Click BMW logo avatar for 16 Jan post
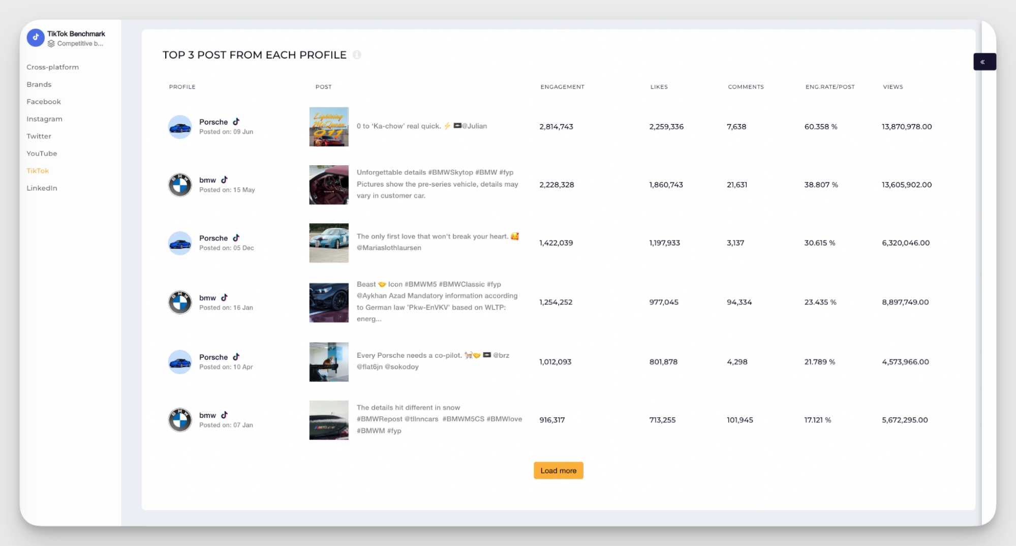 [x=180, y=302]
